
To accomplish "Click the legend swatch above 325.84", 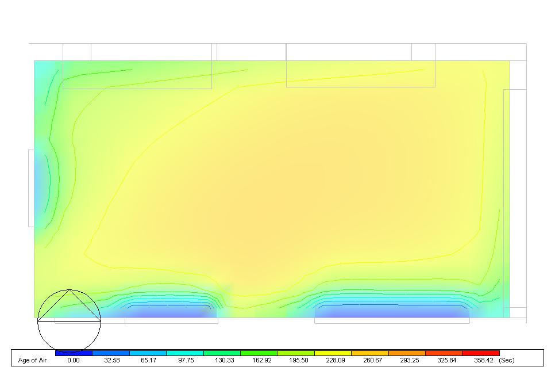I will click(444, 353).
